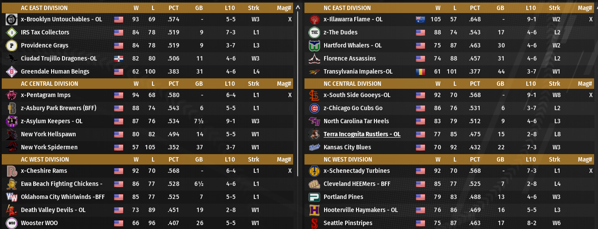The height and width of the screenshot is (229, 598).
Task: Sort AC East Division by PCT column
Action: [173, 8]
